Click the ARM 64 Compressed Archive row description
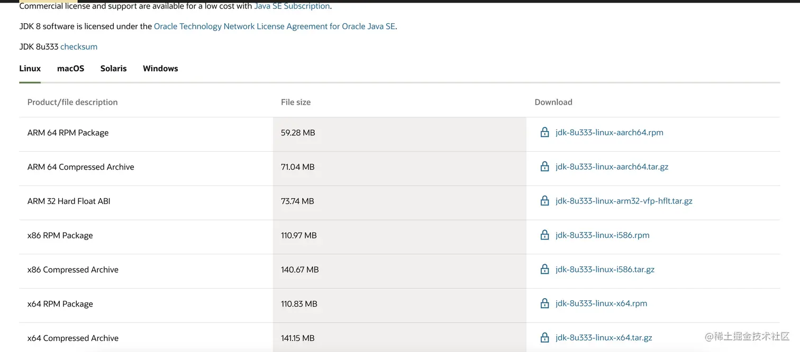 (x=80, y=167)
